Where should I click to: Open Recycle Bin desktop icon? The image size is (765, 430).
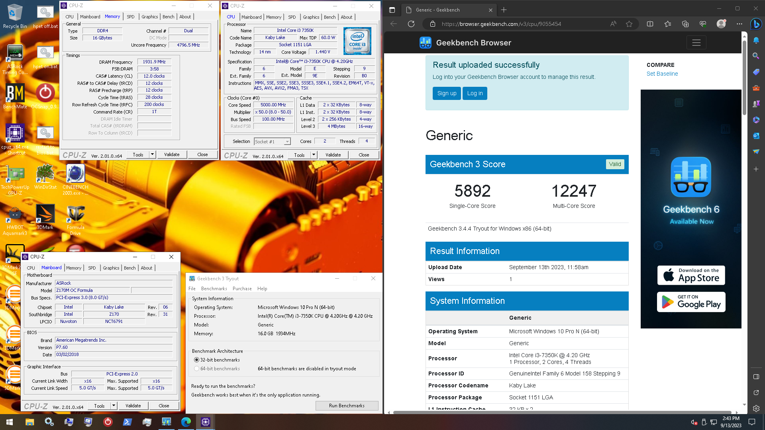(15, 16)
